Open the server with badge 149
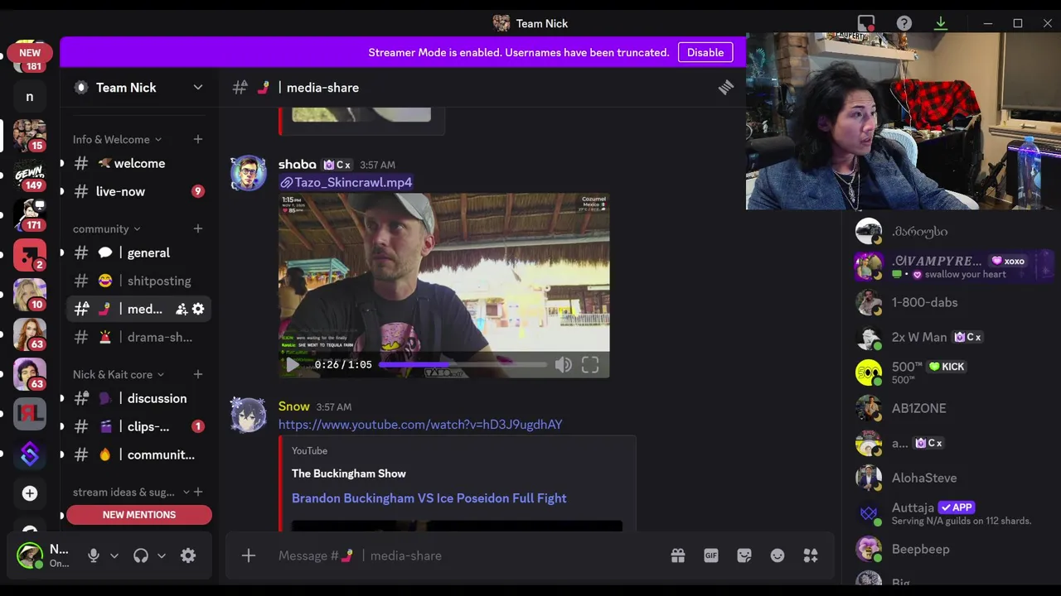Screen dimensions: 1061x596 tap(30, 175)
